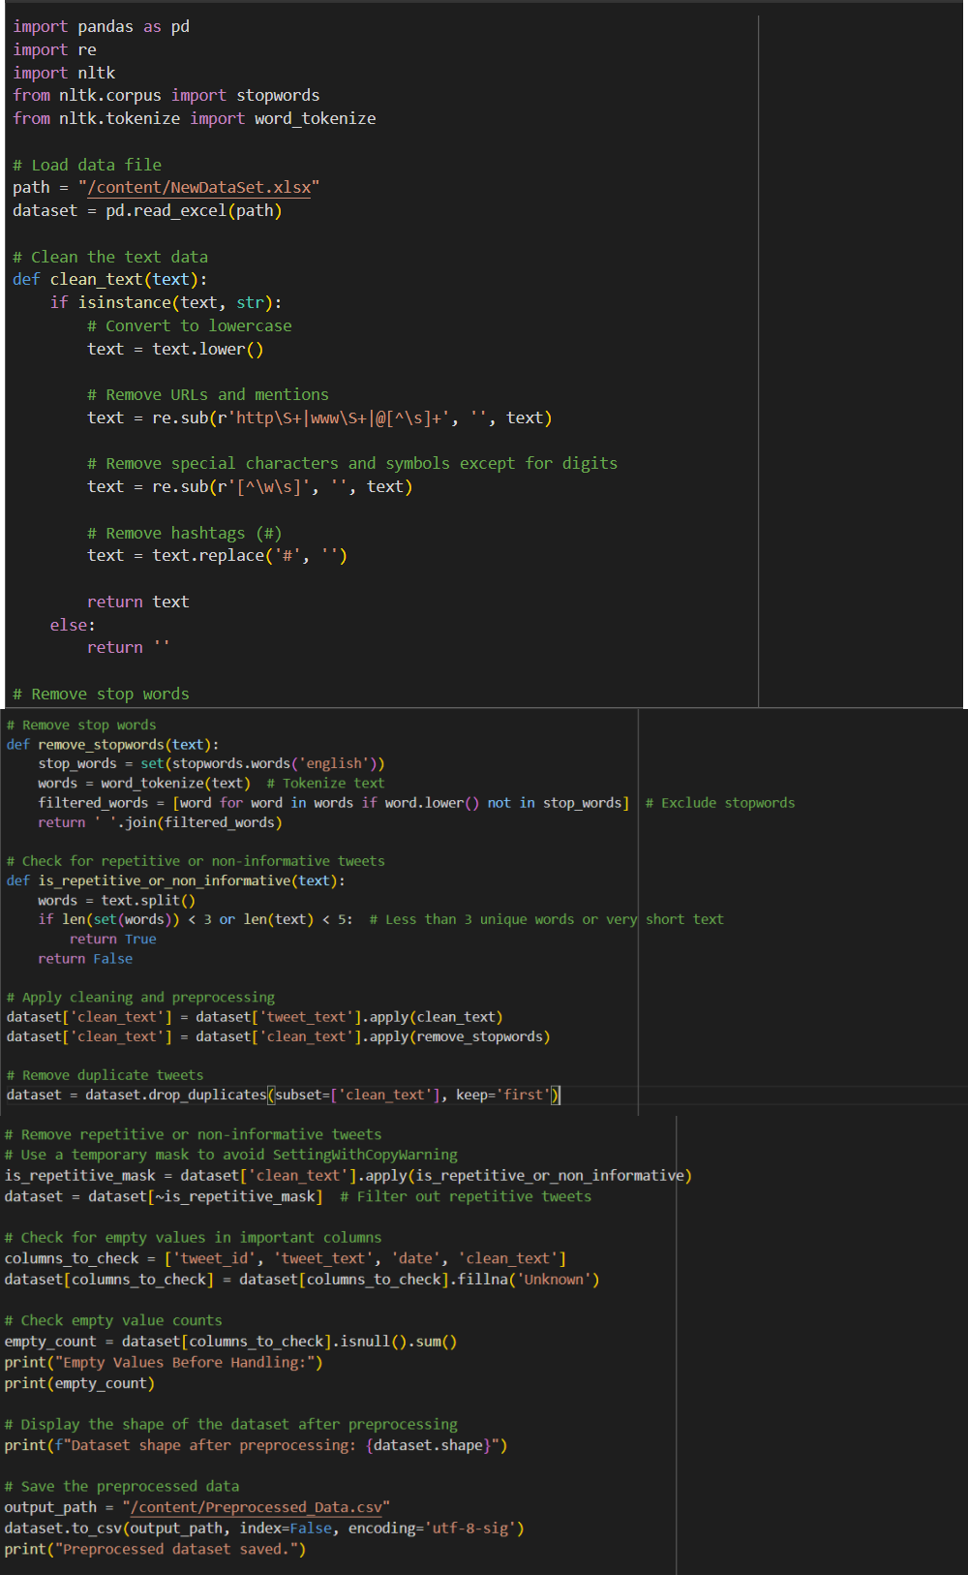The height and width of the screenshot is (1575, 968).
Task: Click the regex '[^\w\s]' string
Action: click(x=269, y=487)
